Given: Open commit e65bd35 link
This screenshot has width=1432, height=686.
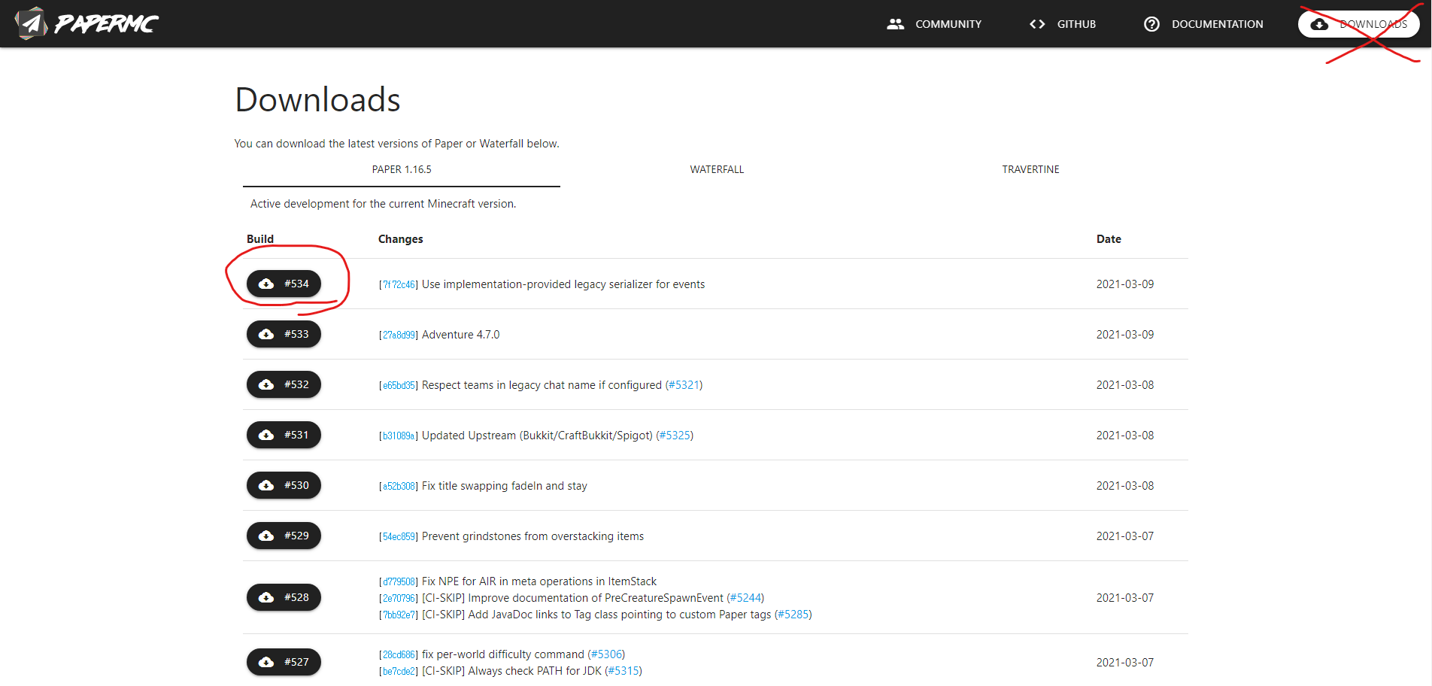Looking at the screenshot, I should [x=399, y=386].
